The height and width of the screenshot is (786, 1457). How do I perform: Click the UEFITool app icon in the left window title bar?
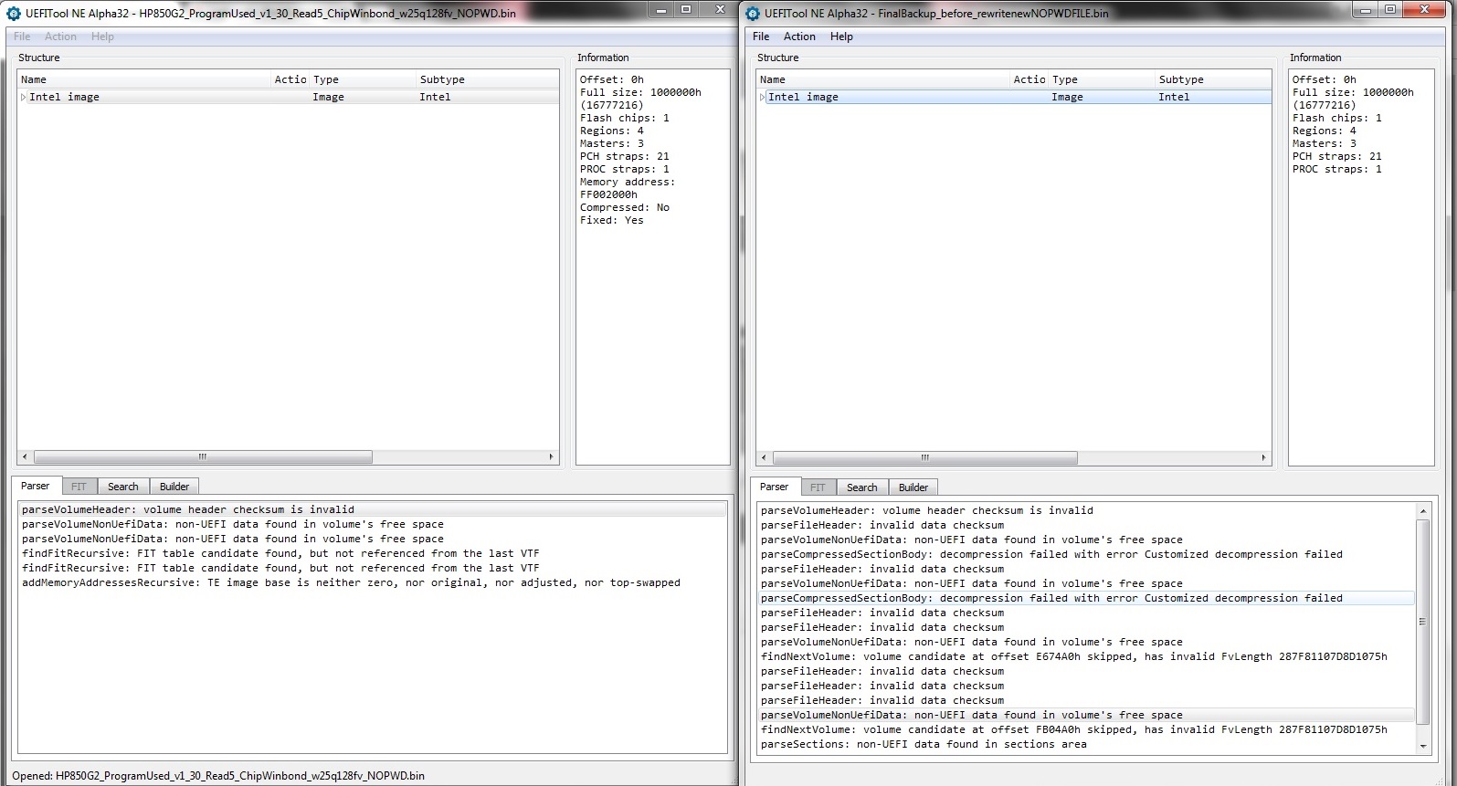pyautogui.click(x=14, y=14)
